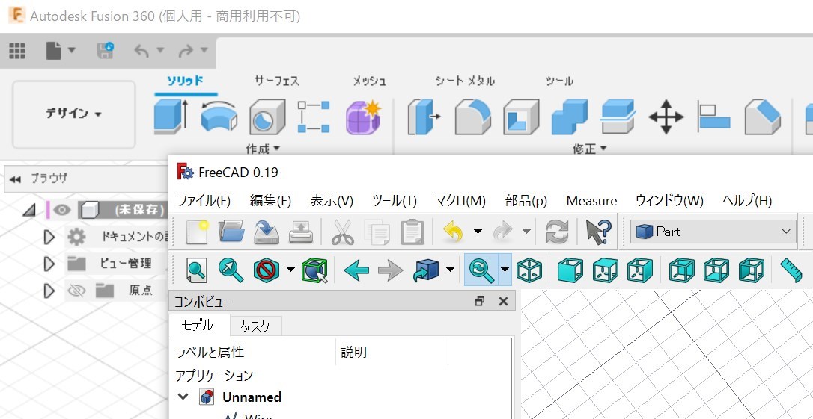Select the Align tool in Fusion 360
The image size is (813, 419).
click(x=714, y=117)
